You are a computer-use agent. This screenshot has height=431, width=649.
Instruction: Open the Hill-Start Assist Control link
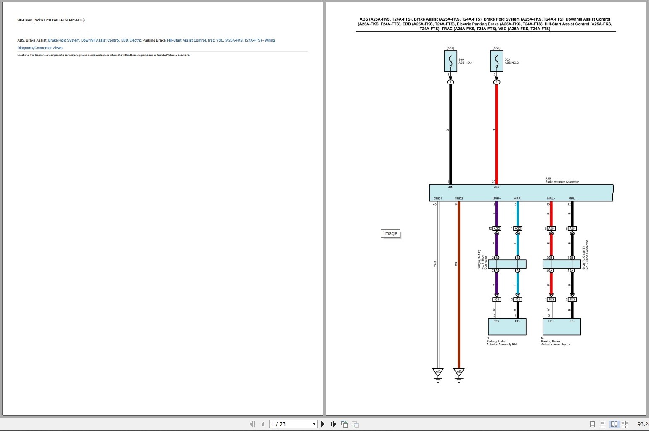click(x=186, y=40)
